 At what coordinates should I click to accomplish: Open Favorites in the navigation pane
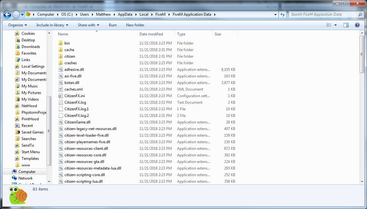[x=29, y=53]
